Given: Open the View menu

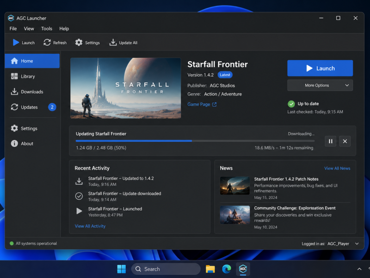Looking at the screenshot, I should coord(29,29).
